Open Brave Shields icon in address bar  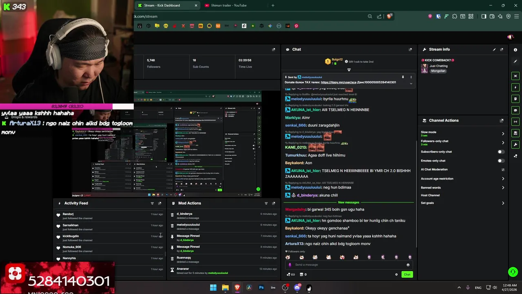[x=389, y=16]
